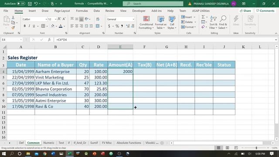This screenshot has width=279, height=157.
Task: Select the Numeric sheet tab
Action: tap(49, 143)
